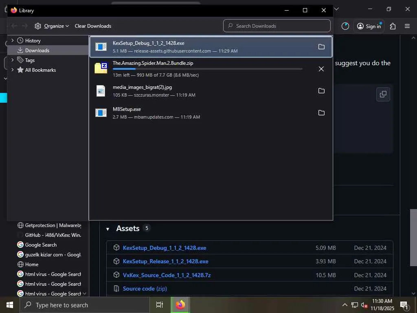The height and width of the screenshot is (313, 417).
Task: Open the Home history entry
Action: pyautogui.click(x=28, y=264)
